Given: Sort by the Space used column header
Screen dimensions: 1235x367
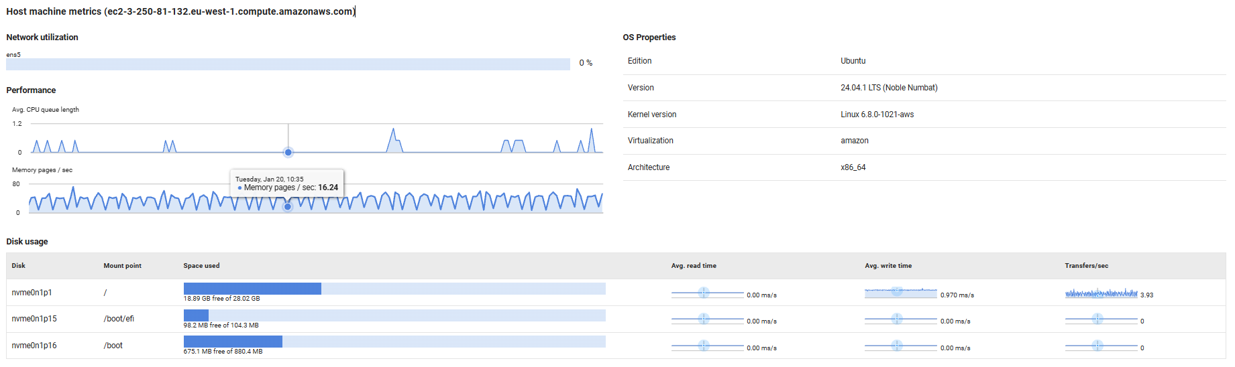Looking at the screenshot, I should coord(201,266).
